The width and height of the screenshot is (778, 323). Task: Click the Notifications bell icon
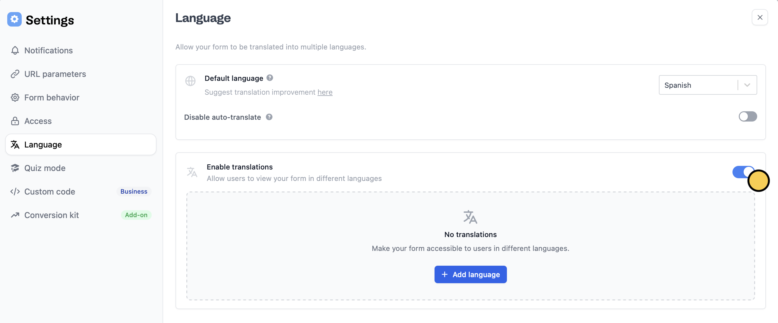click(15, 50)
